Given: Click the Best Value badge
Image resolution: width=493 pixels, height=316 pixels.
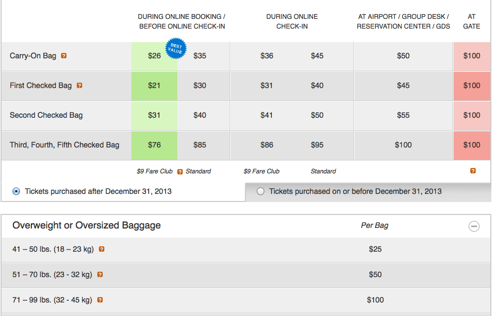Looking at the screenshot, I should click(176, 48).
